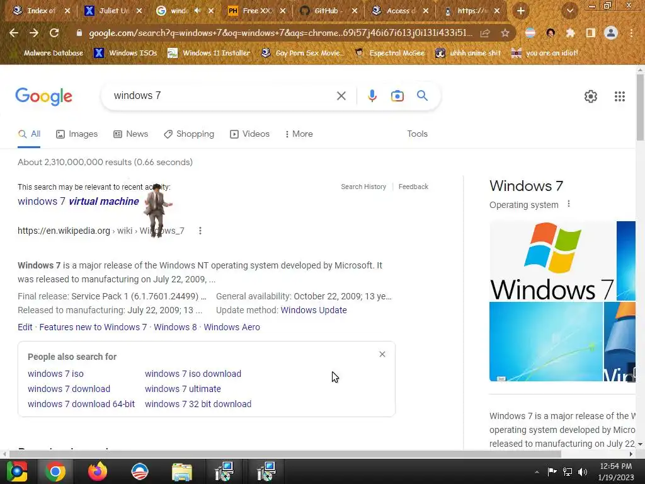Click the Feedback link
645x484 pixels.
[x=413, y=187]
